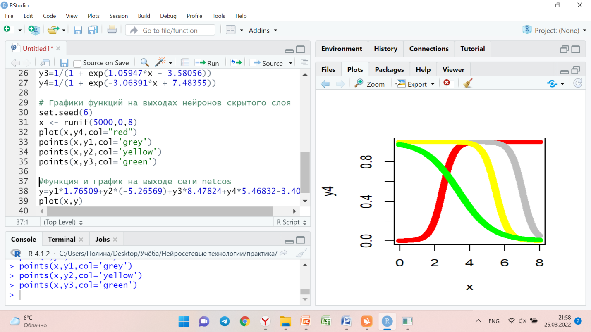Save the current document in main toolbar

coord(77,30)
